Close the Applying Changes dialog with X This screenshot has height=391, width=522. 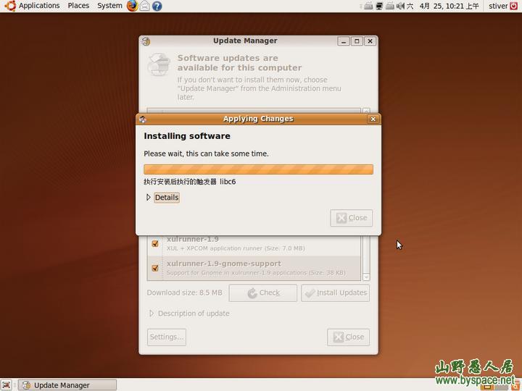coord(373,119)
